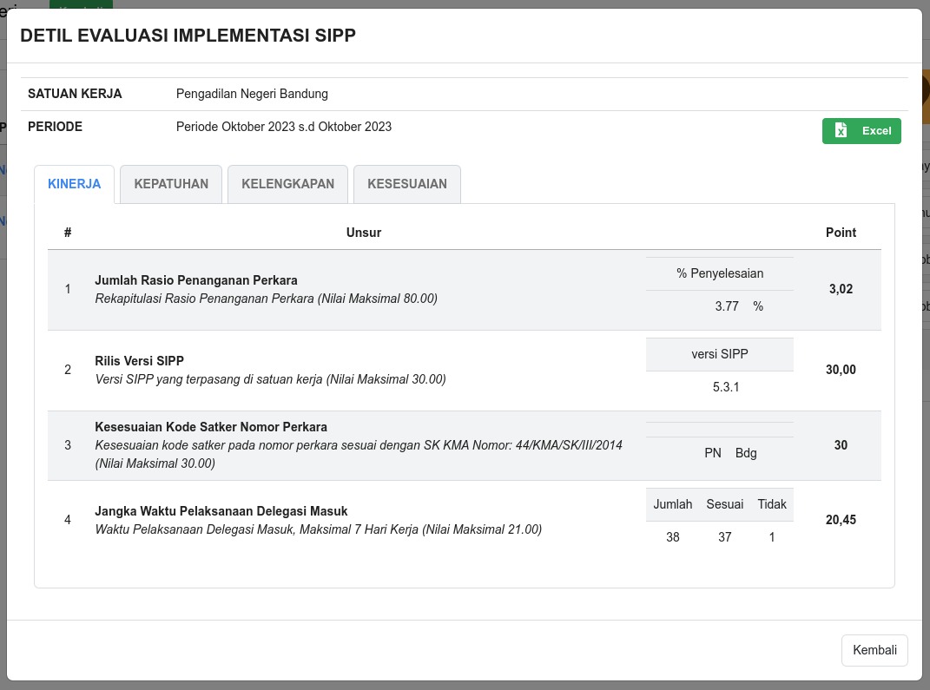Click the 3.77 percent penyelesaian value
The width and height of the screenshot is (930, 690).
tap(727, 306)
